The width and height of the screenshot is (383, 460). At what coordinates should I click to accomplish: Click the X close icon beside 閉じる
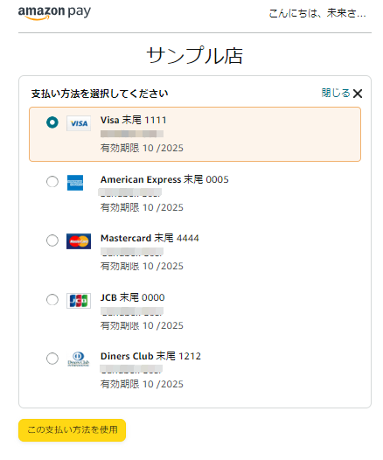pyautogui.click(x=358, y=94)
